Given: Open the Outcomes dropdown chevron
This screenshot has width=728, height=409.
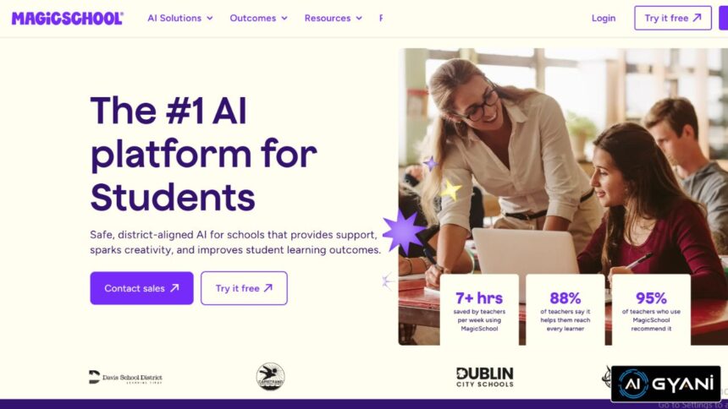Looking at the screenshot, I should tap(284, 18).
